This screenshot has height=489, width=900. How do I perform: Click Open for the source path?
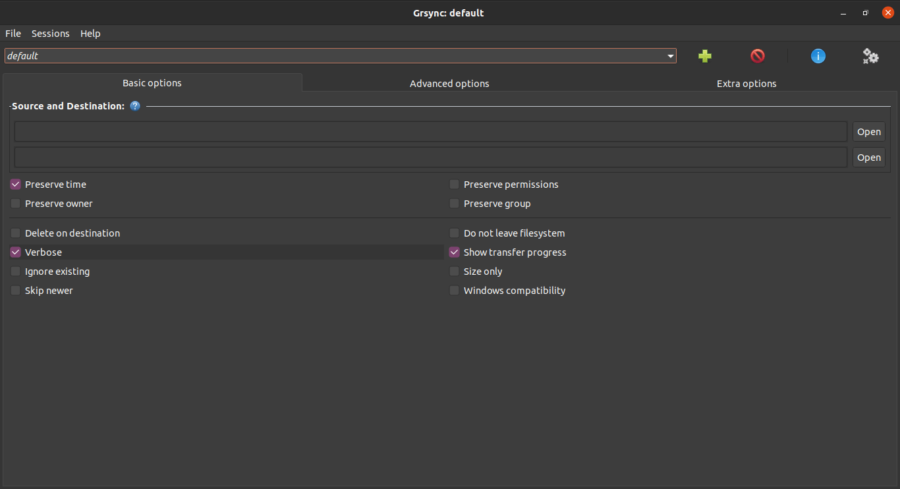point(869,132)
